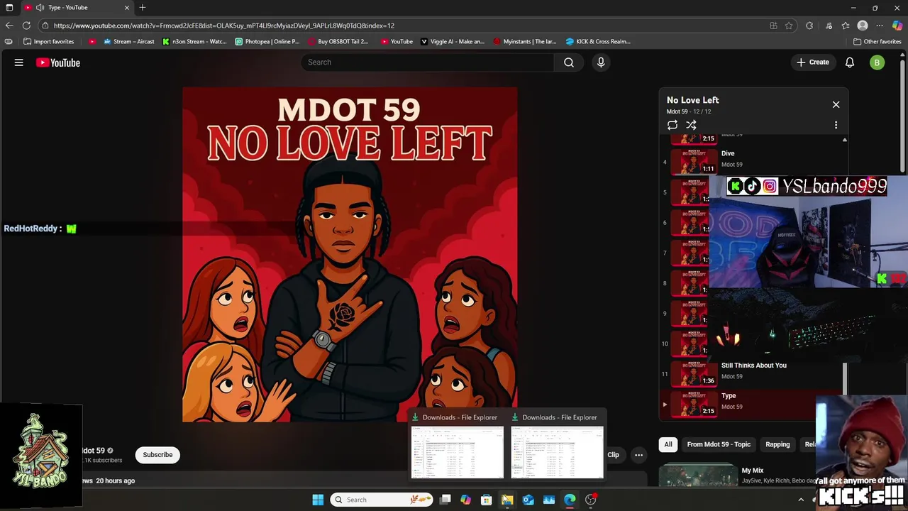
Task: Click the Mdot 59 link under playlist title
Action: tap(677, 111)
